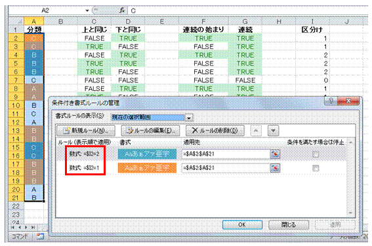Screen dimensions: 372x246
Task: Click the 閉じる button
Action: [289, 224]
